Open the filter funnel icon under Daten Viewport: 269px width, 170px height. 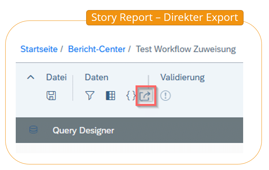(x=90, y=96)
